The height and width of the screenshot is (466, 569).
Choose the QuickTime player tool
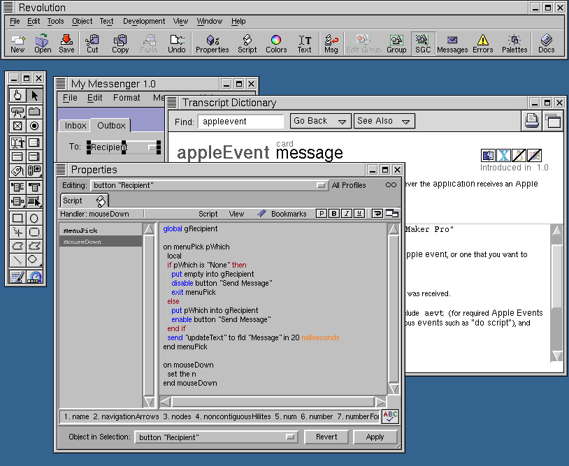tap(34, 277)
